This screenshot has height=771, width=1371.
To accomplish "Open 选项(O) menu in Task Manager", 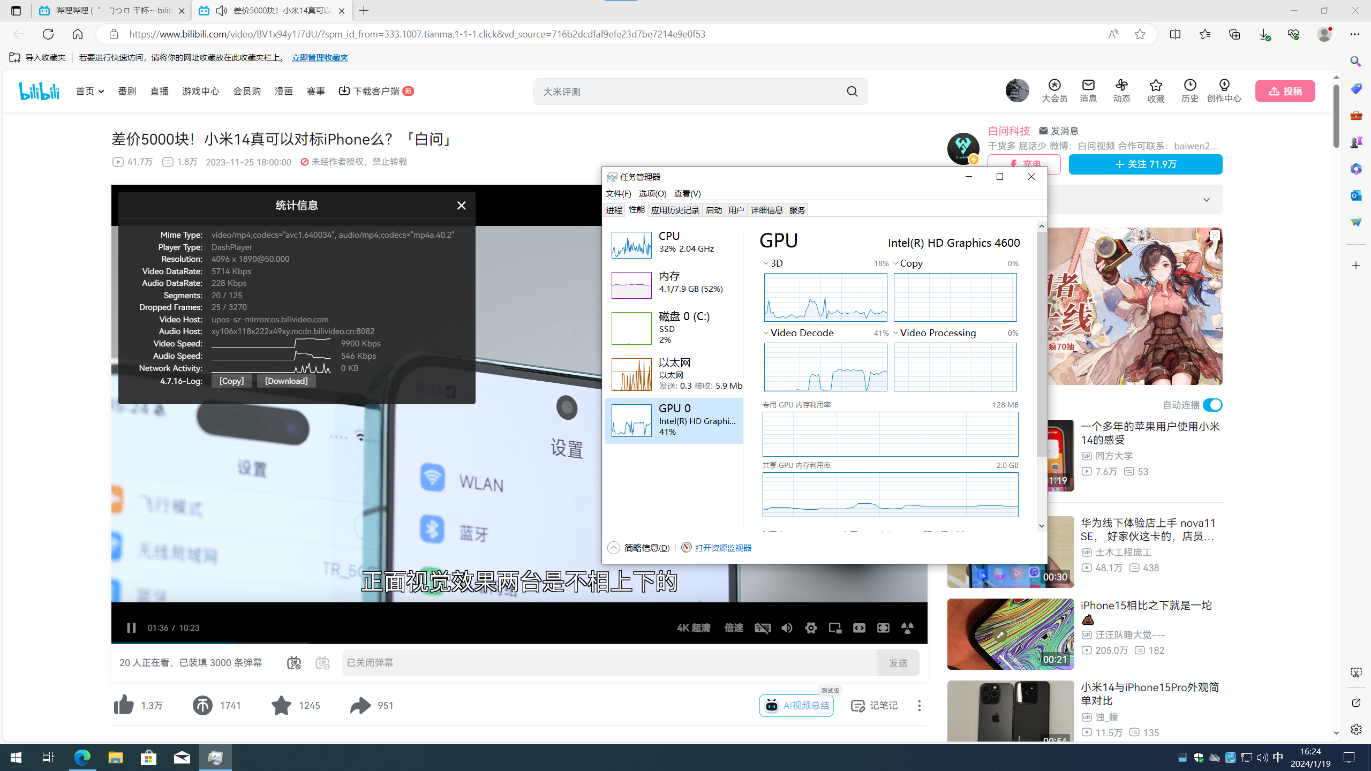I will [x=652, y=193].
